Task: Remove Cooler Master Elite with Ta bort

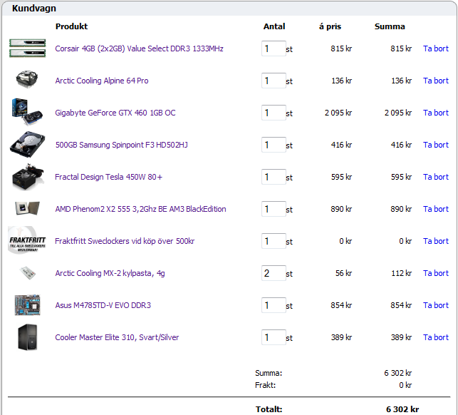Action: tap(435, 337)
